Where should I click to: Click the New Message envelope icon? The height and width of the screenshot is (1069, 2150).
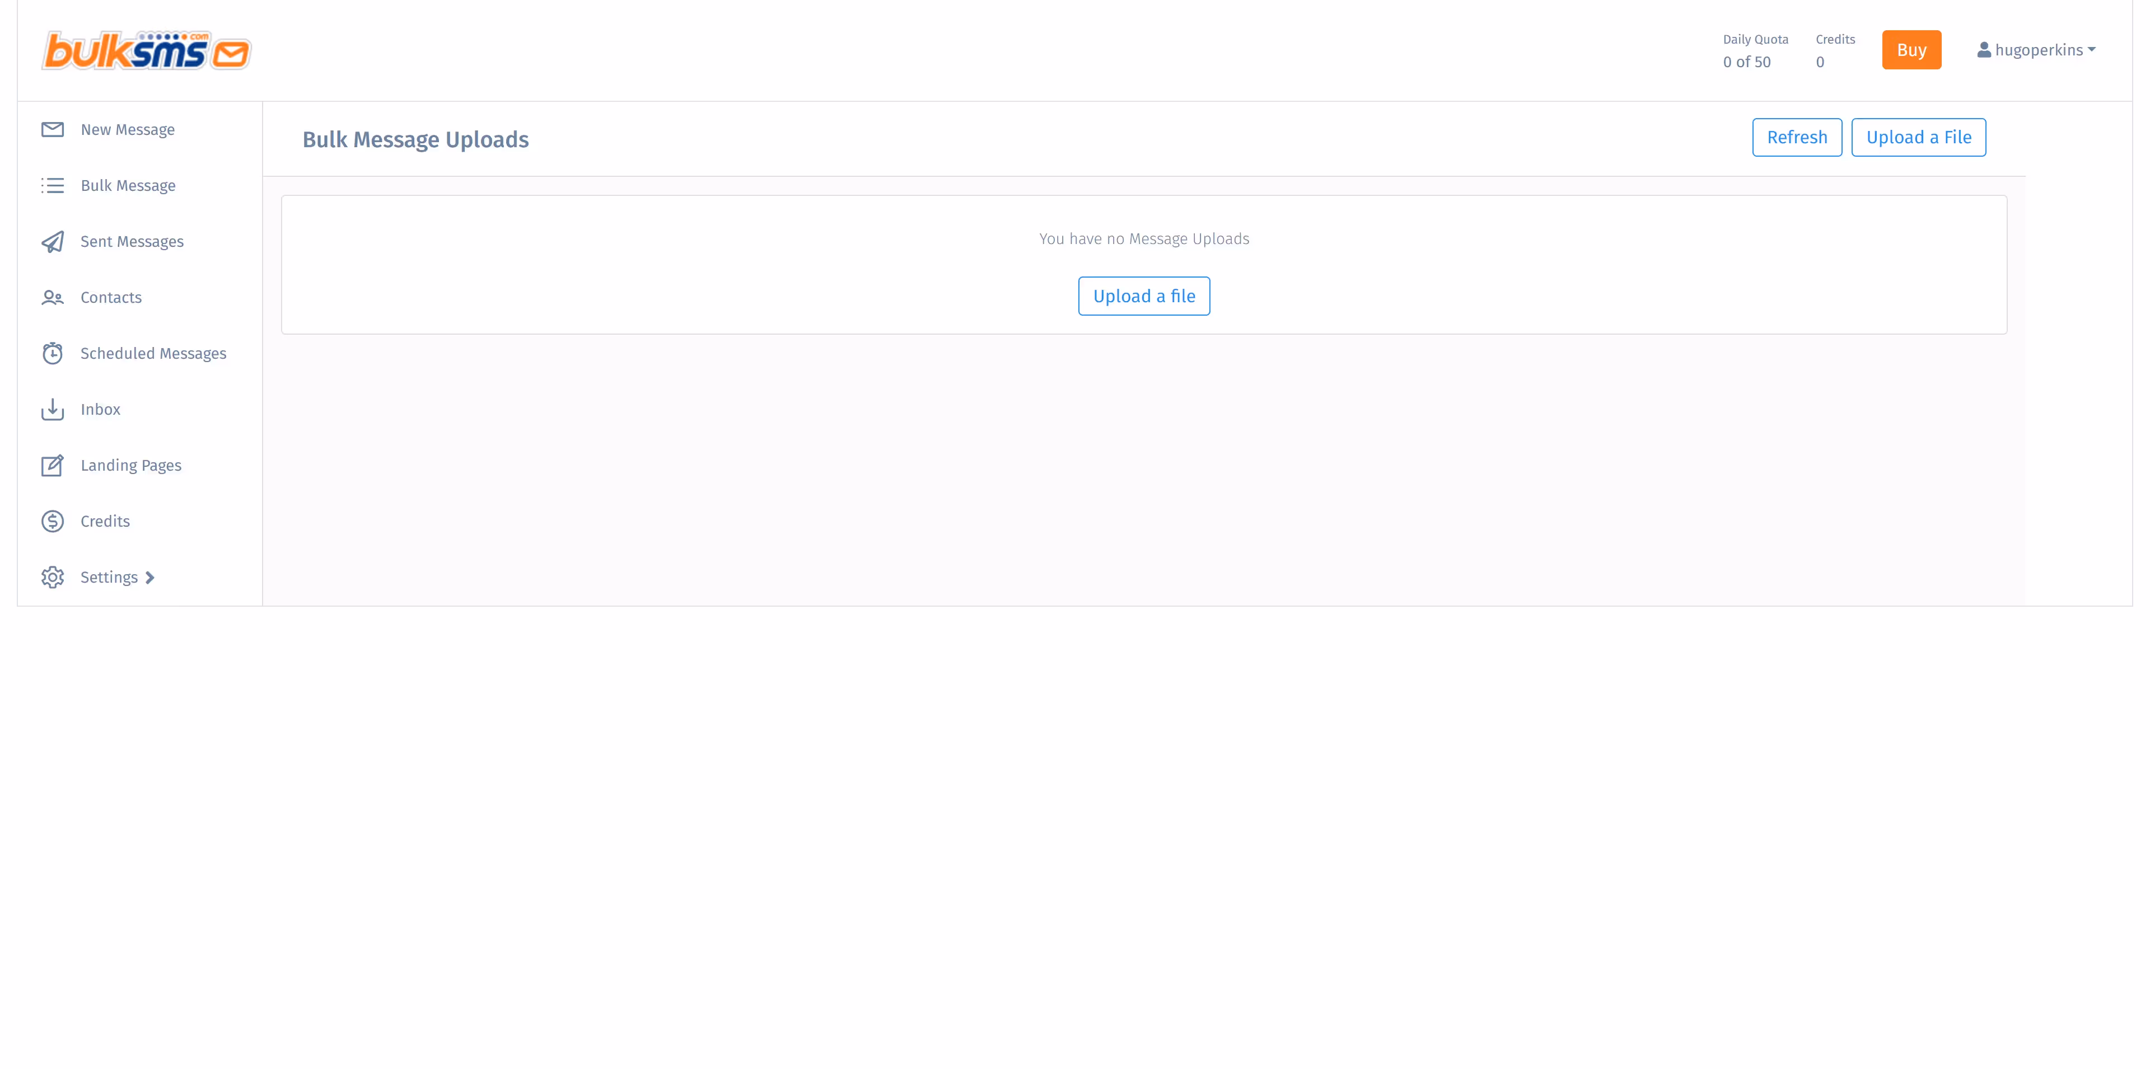point(53,129)
